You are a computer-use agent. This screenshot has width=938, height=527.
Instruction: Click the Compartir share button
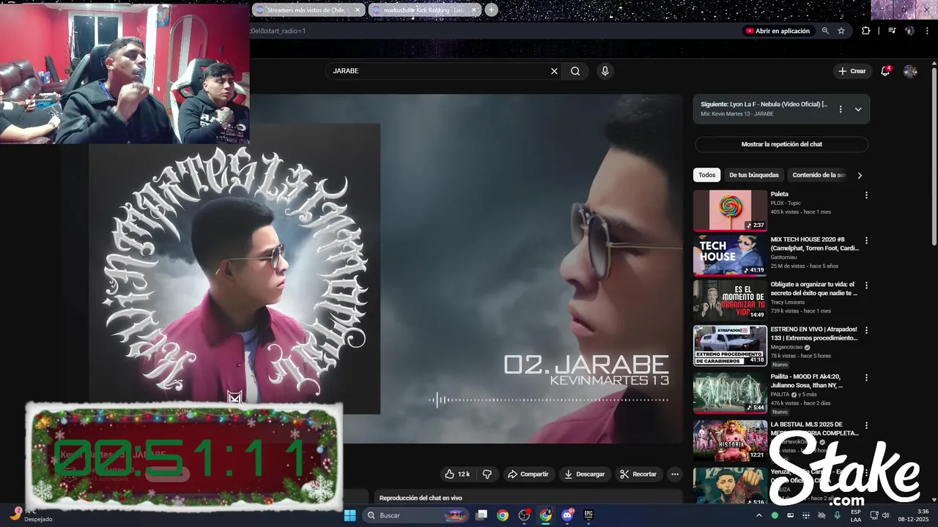[528, 474]
